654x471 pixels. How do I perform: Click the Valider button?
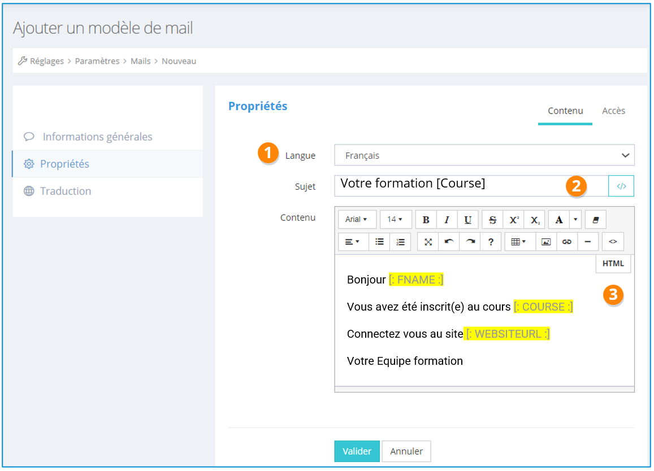point(357,451)
